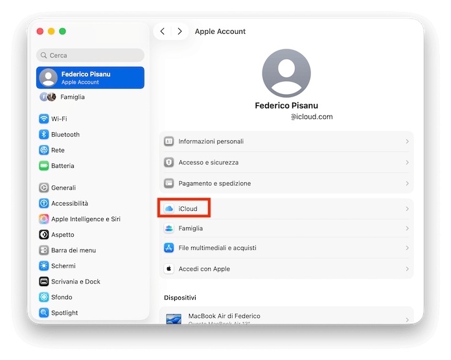Click MacBook Air di Federico name
The width and height of the screenshot is (451, 360).
click(x=224, y=316)
